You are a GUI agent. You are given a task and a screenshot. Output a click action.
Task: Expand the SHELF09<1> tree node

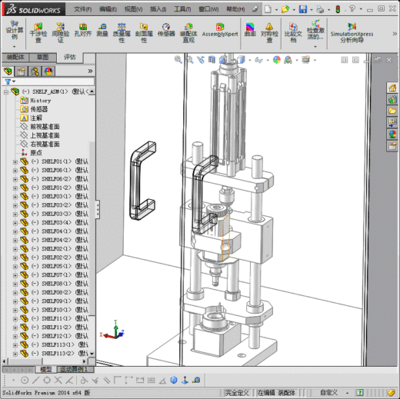(15, 301)
